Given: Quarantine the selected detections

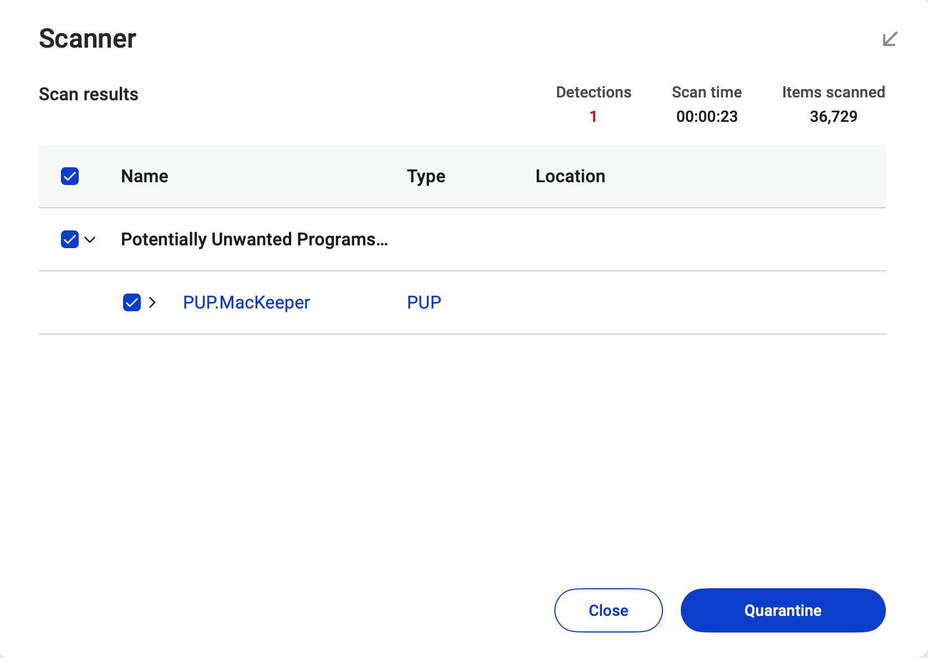Looking at the screenshot, I should [782, 610].
